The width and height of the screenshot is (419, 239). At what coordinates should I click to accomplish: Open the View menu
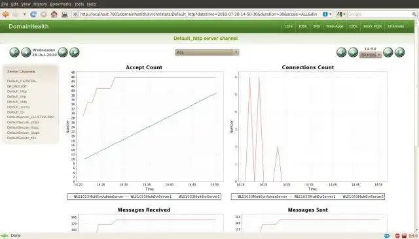coord(26,4)
